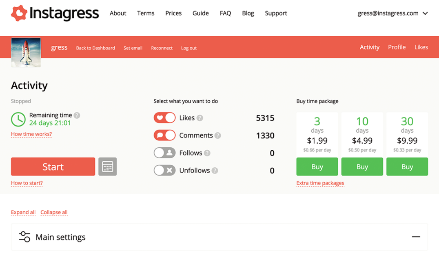
Task: Open the Extra time packages link
Action: click(320, 183)
